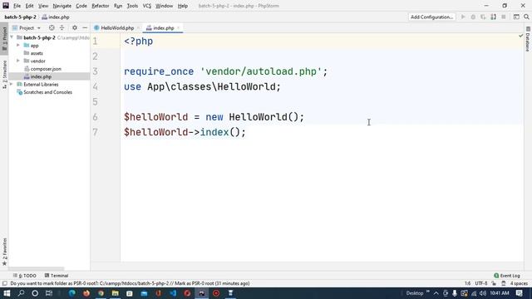Screen dimensions: 532x299
Task: Click the 'vendor/autoload.php' string in code
Action: [x=261, y=71]
